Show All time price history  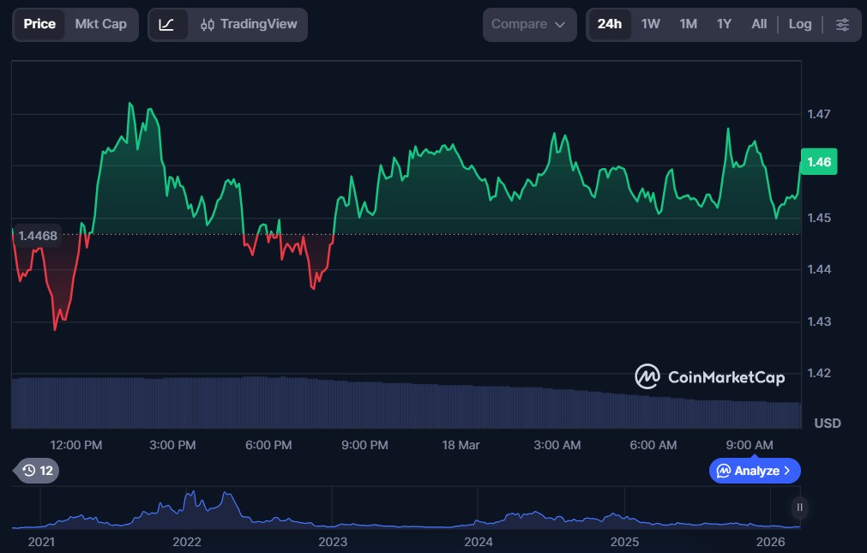click(759, 24)
